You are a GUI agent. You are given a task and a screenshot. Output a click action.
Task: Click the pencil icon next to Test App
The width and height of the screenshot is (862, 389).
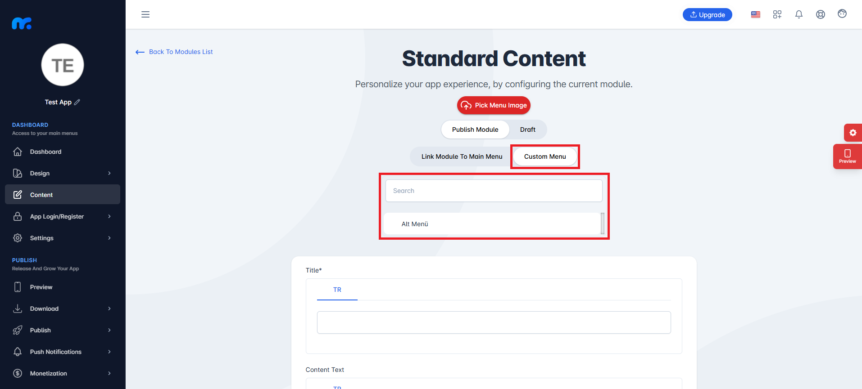pos(77,102)
